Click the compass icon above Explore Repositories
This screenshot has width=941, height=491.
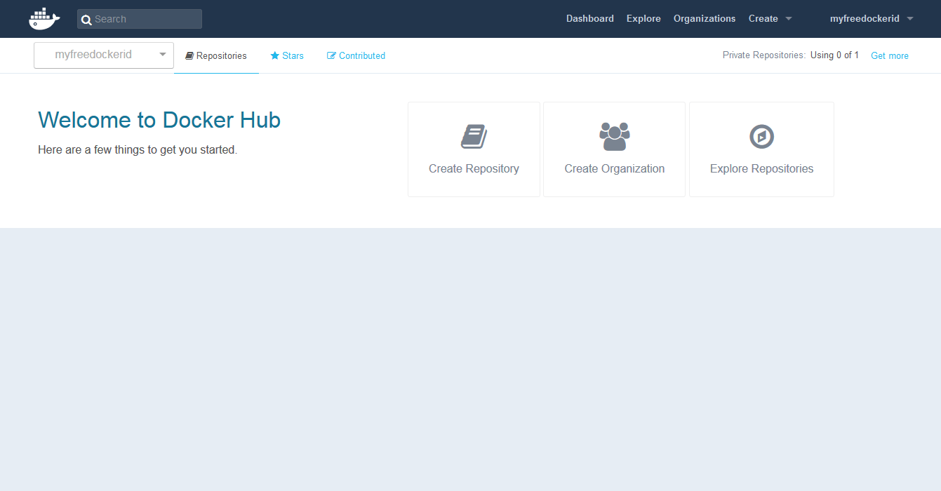[x=761, y=136]
